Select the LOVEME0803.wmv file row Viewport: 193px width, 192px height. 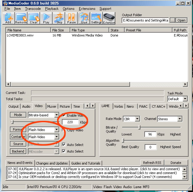tap(96, 35)
